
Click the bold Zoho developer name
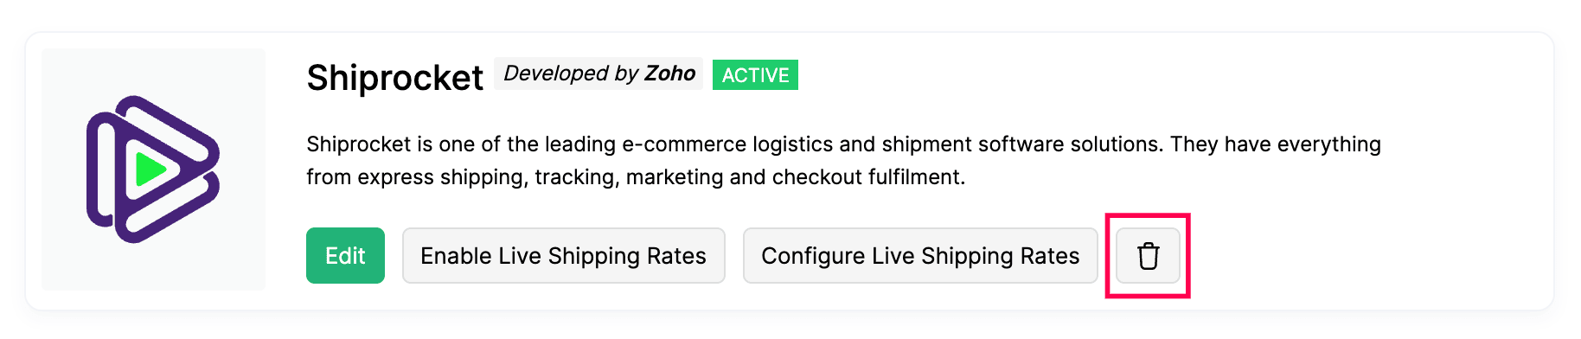[670, 74]
